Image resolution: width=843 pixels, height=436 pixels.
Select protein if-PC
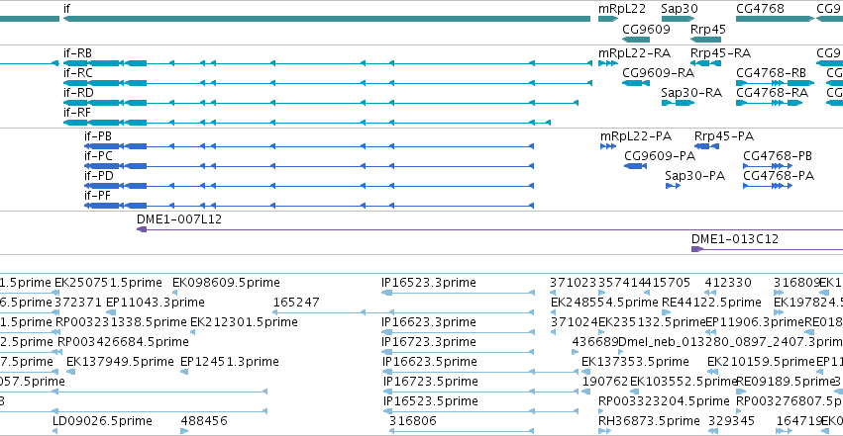click(309, 166)
